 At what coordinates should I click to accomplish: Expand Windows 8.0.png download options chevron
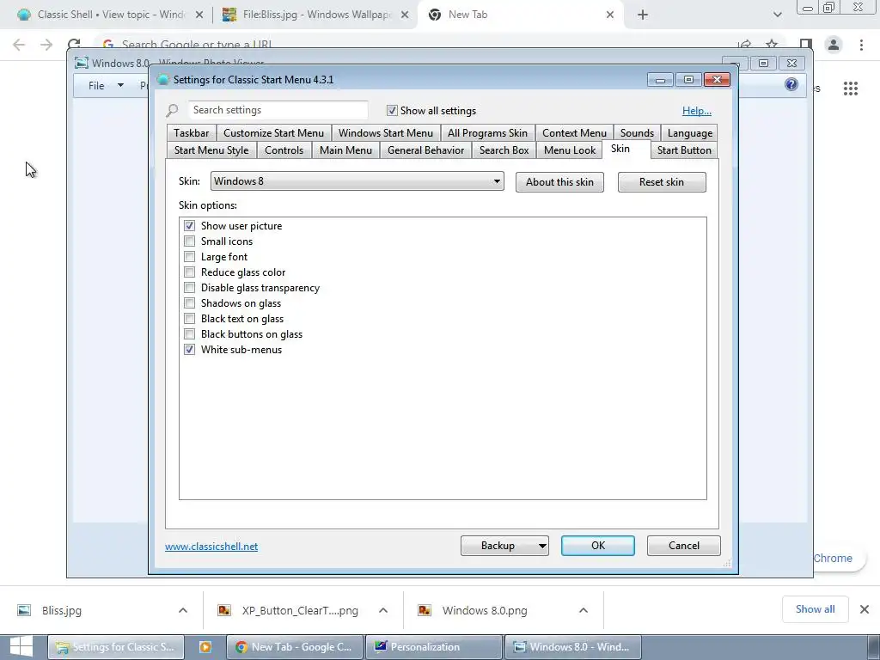pyautogui.click(x=584, y=610)
